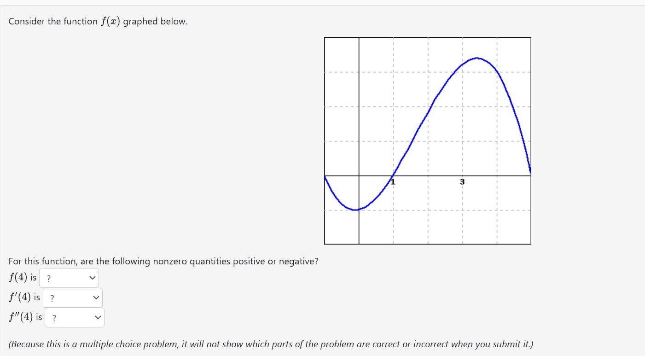The image size is (645, 356).
Task: Click the origin where the graph axes cross
Action: (x=359, y=175)
